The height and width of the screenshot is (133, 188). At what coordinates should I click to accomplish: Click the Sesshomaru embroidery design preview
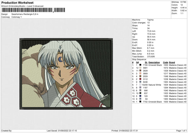click(x=66, y=74)
